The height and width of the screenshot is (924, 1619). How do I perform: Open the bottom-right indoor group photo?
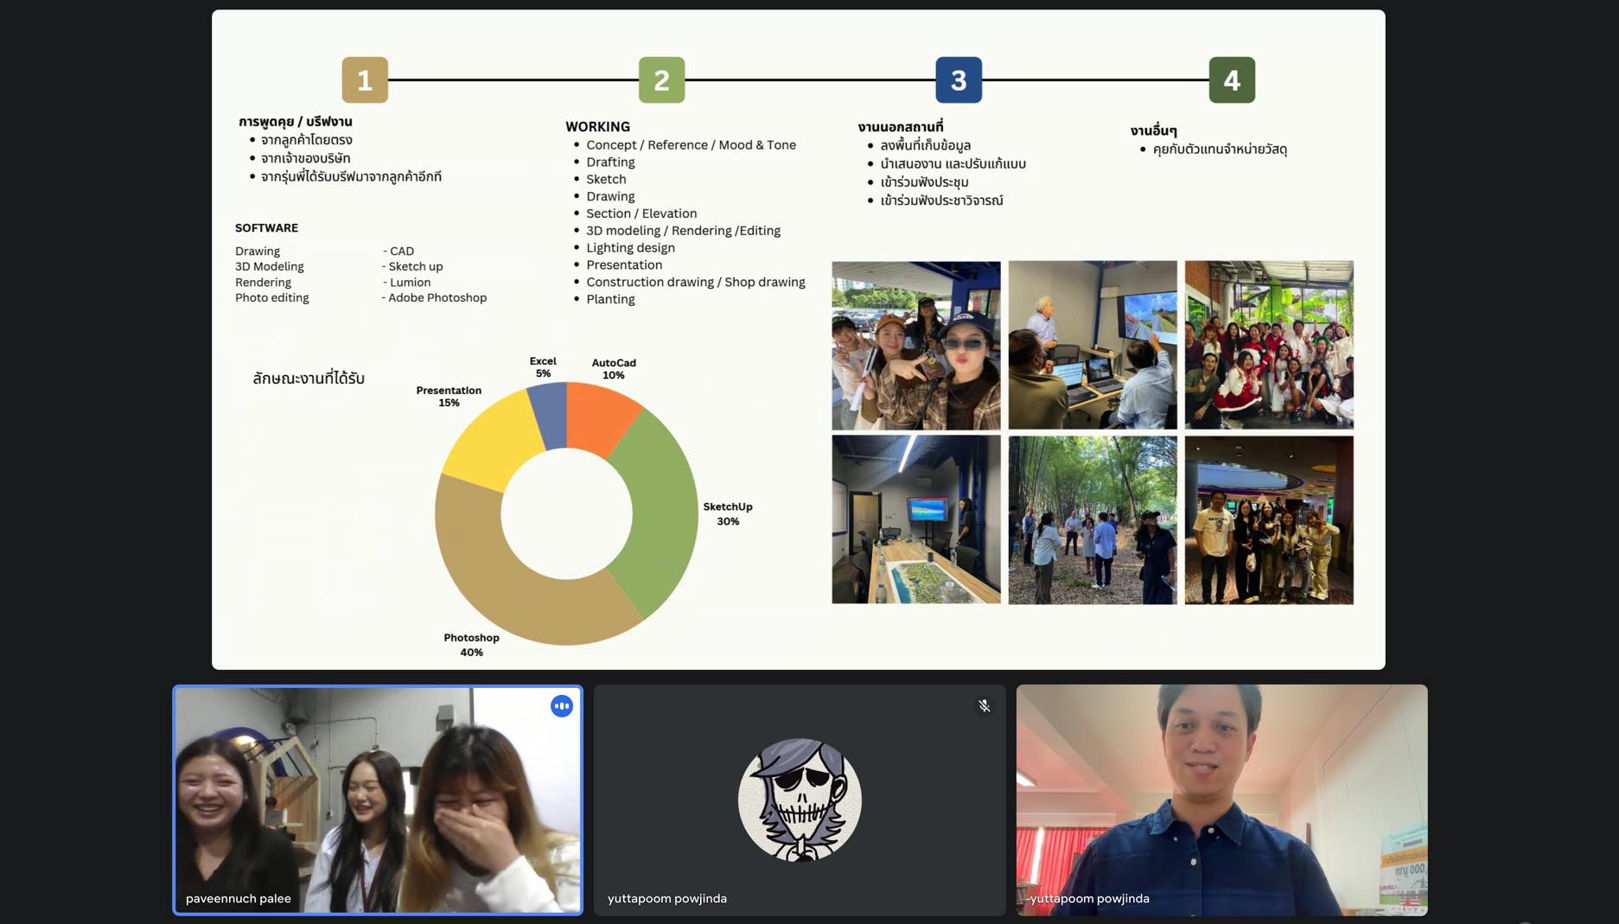(1268, 519)
